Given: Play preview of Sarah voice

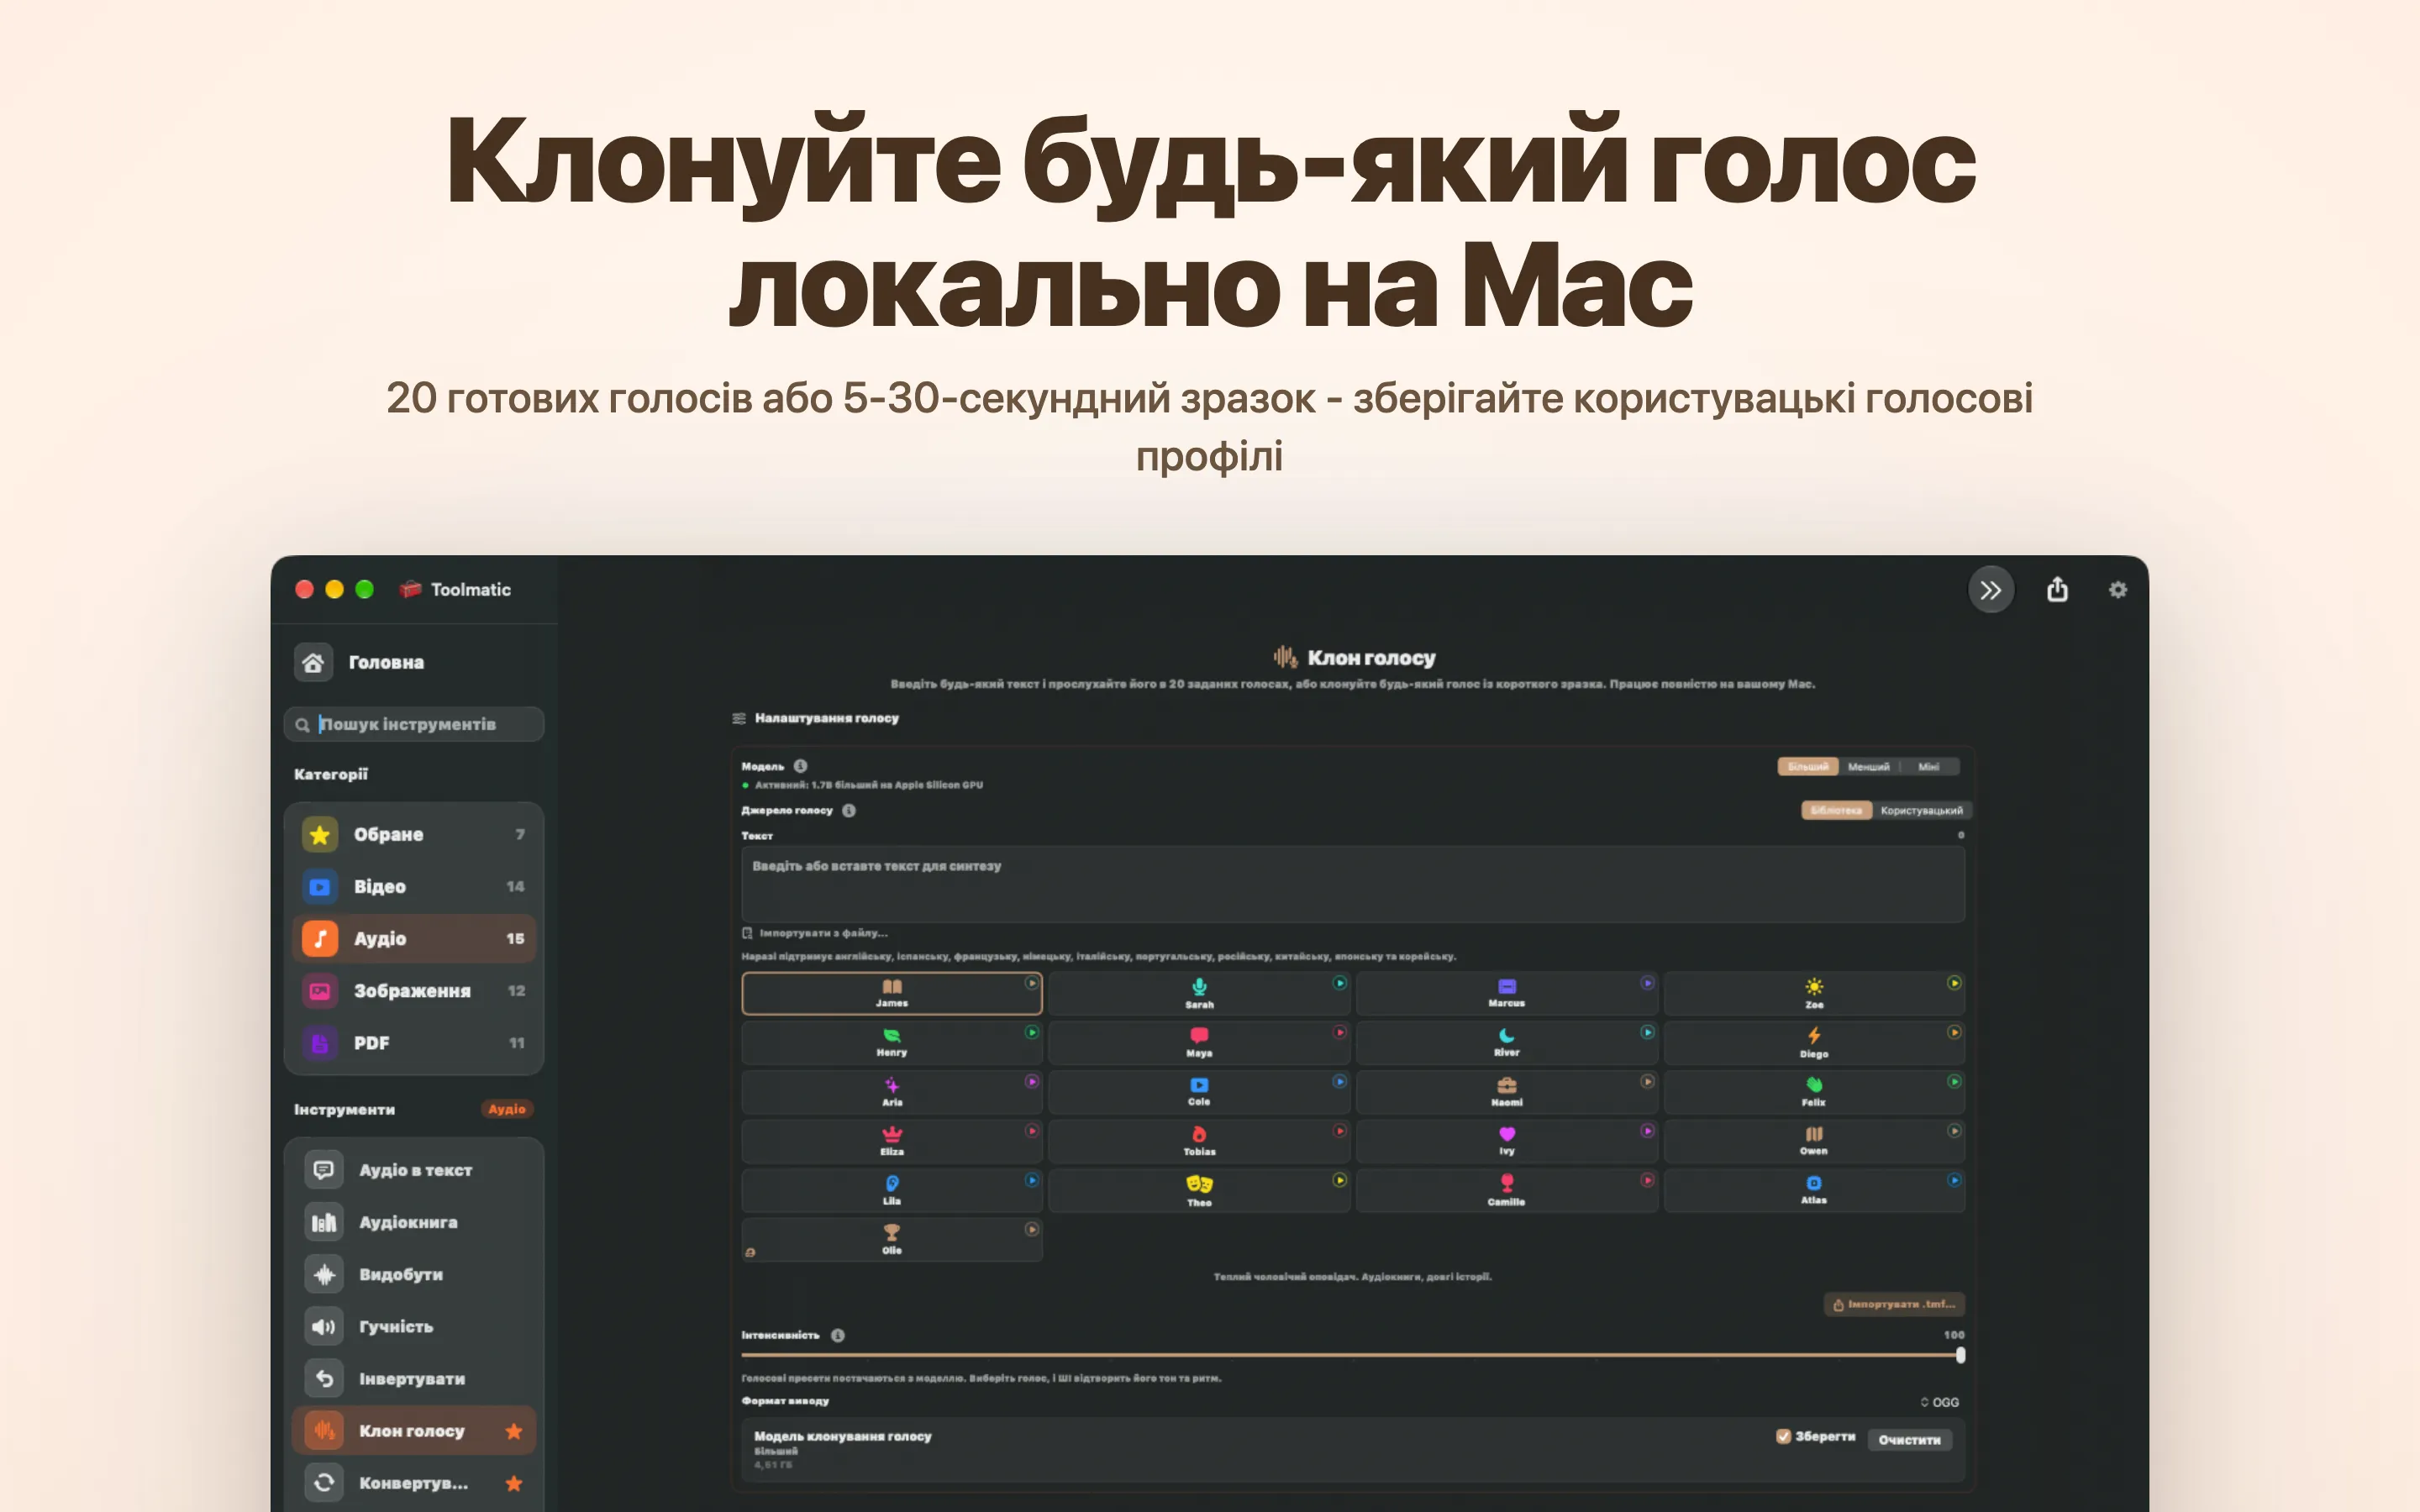Looking at the screenshot, I should 1339,983.
